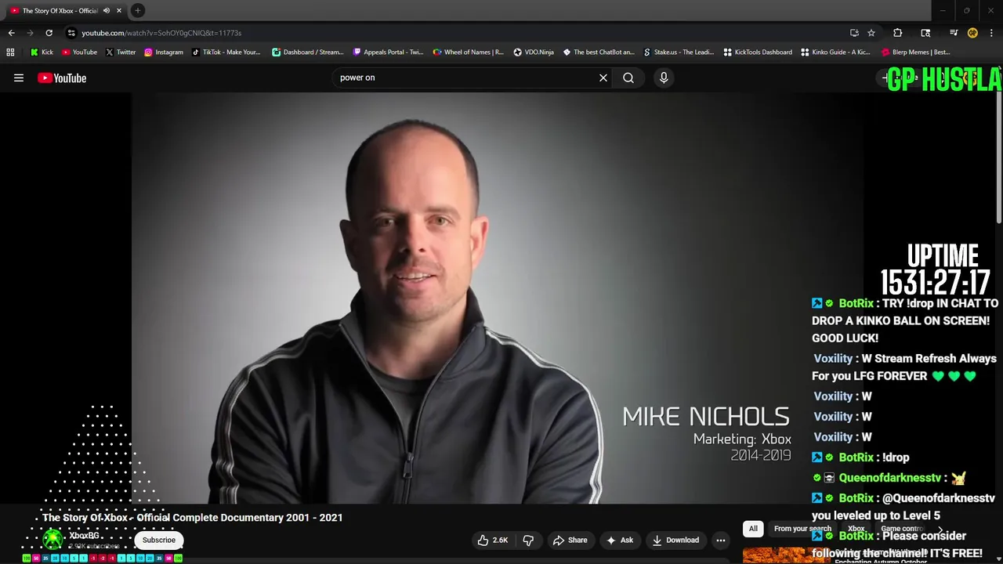
Task: Open the install/cast icon in address bar
Action: pos(854,33)
